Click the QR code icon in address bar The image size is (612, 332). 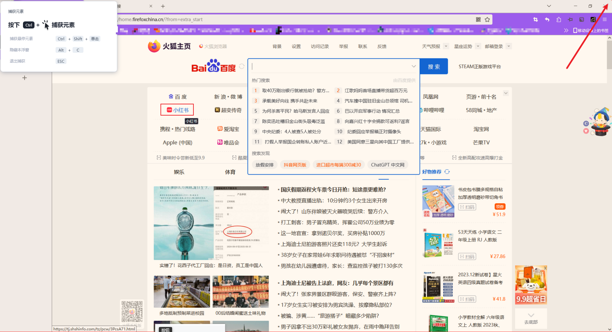(x=478, y=20)
